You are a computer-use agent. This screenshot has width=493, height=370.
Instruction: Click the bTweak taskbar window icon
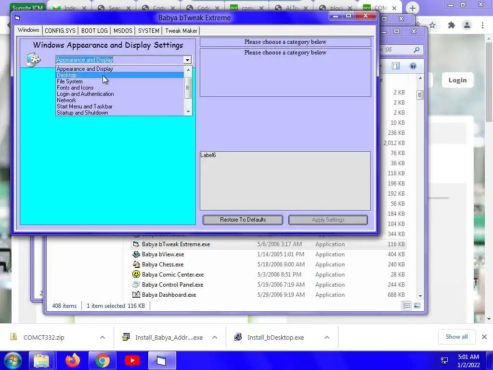pyautogui.click(x=162, y=360)
